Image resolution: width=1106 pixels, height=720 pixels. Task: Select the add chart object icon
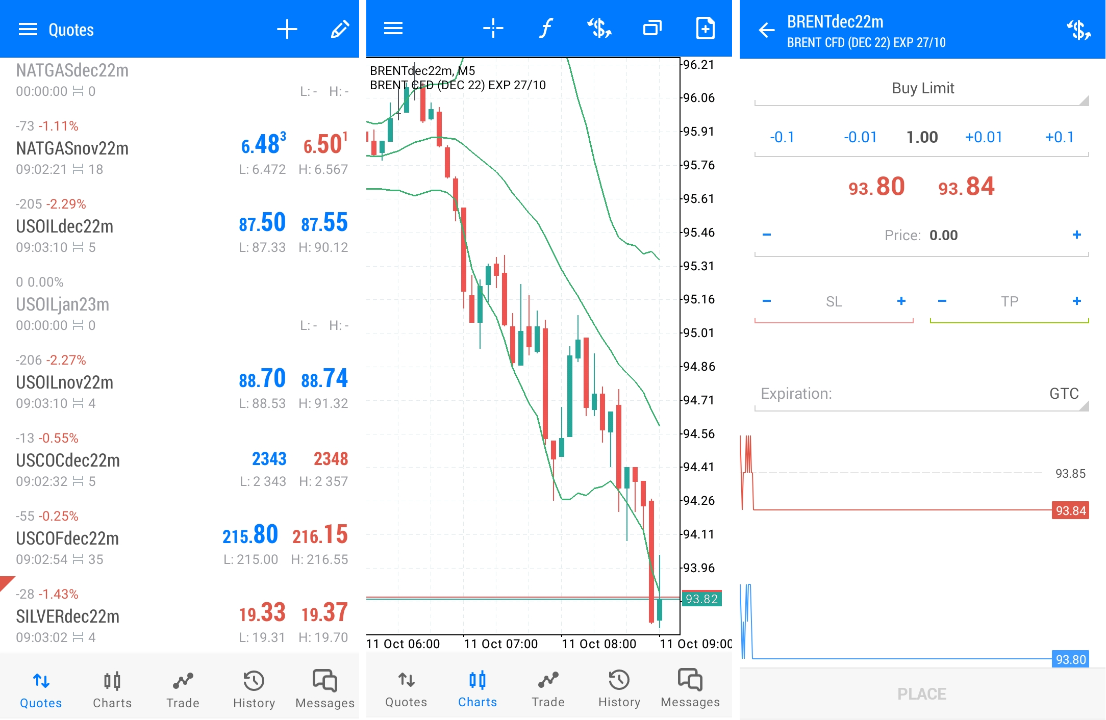703,30
